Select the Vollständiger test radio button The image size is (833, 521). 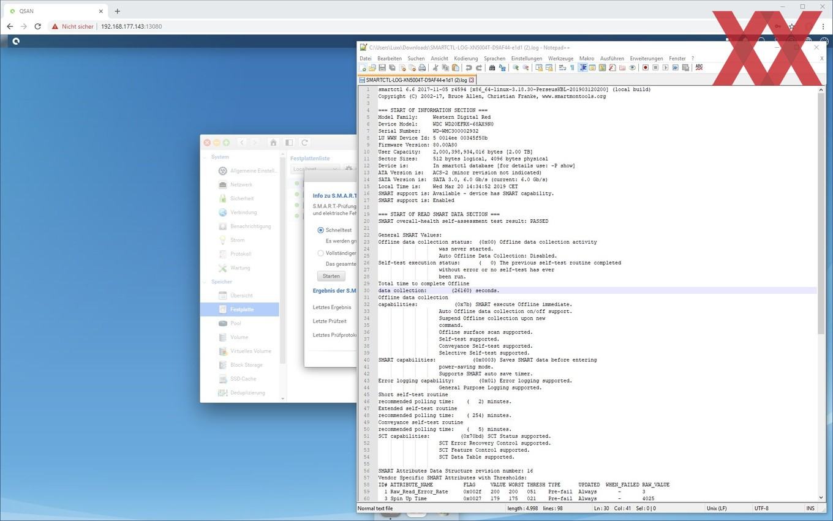click(320, 253)
